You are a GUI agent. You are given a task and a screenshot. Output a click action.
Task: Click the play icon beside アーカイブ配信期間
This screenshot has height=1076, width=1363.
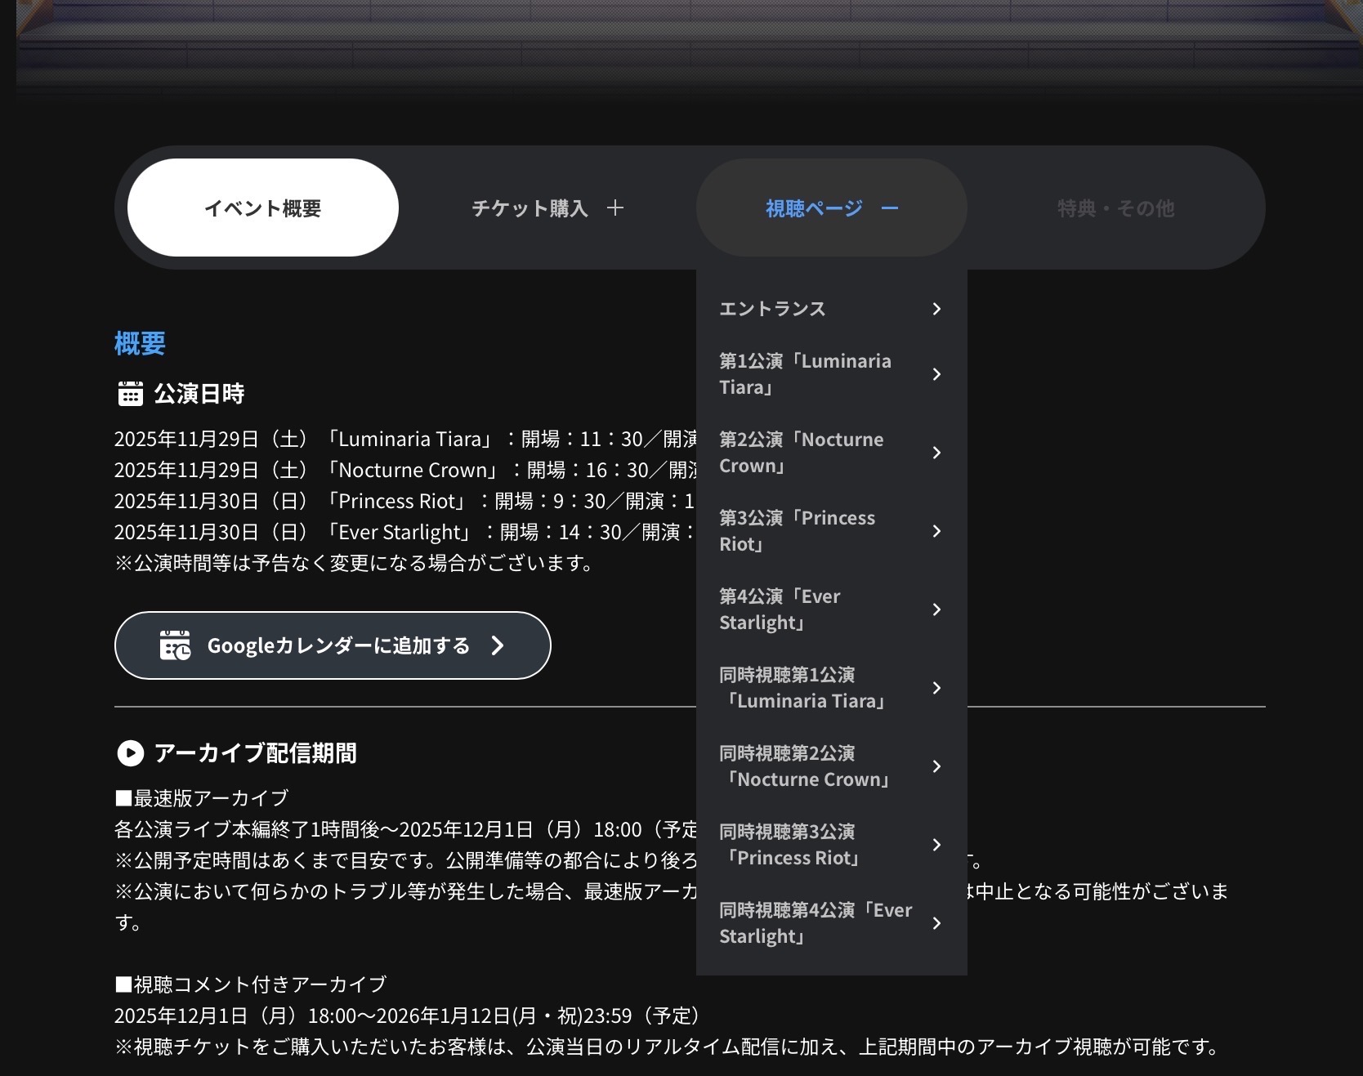click(x=130, y=752)
